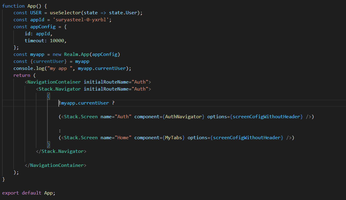The height and width of the screenshot is (200, 346).
Task: Click the opening NavigationContainer tag
Action: tap(54, 82)
